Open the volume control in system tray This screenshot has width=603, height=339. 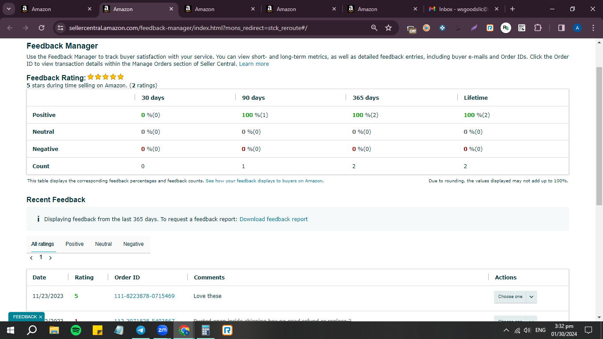[x=527, y=330]
